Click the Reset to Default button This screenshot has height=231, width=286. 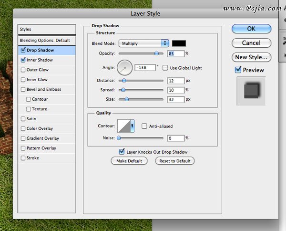(x=175, y=161)
